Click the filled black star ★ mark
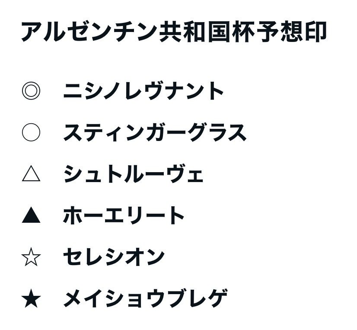357x330 pixels. click(x=31, y=299)
